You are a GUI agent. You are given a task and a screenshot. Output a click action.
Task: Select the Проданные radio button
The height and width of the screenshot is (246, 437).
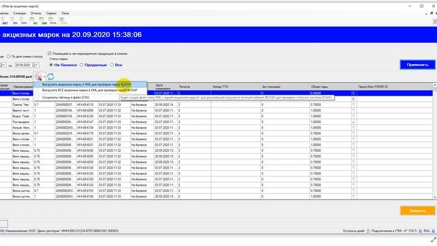[81, 65]
